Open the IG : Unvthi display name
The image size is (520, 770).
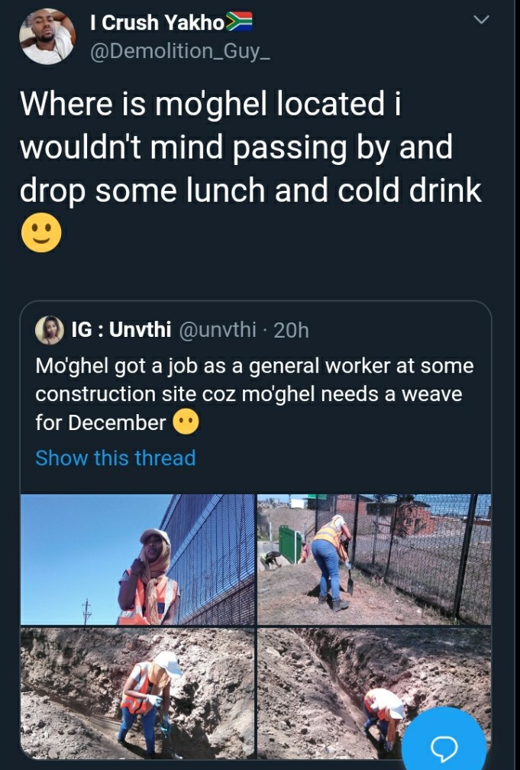coord(121,329)
